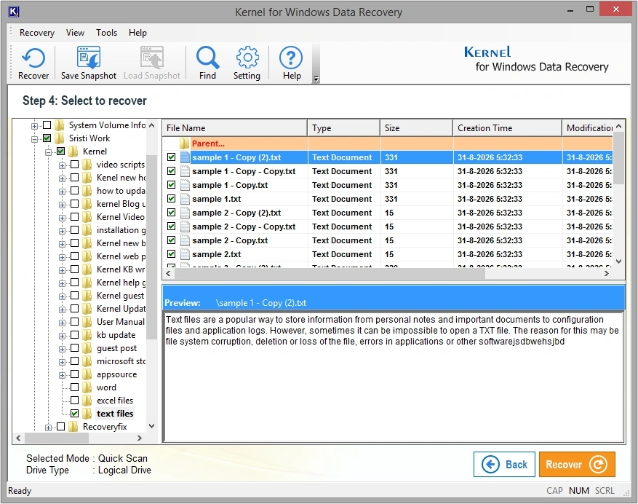The image size is (638, 504).
Task: Sort by Type column header
Action: (344, 128)
